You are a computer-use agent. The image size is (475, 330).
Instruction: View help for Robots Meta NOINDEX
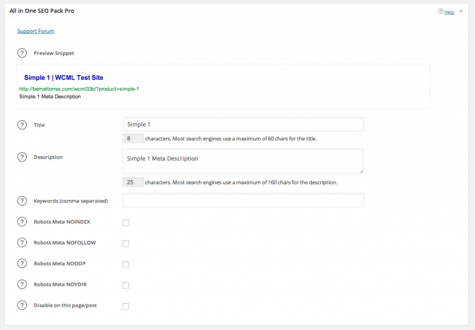tap(22, 222)
